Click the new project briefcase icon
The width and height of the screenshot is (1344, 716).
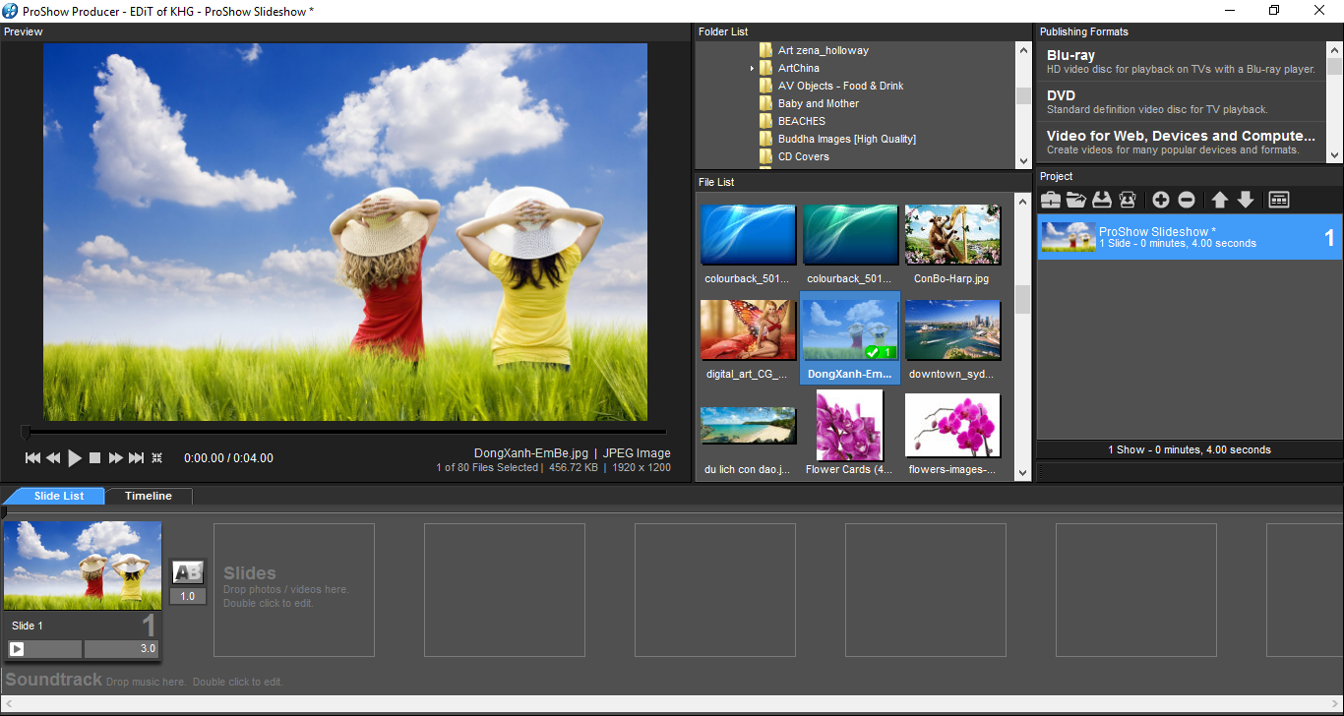pyautogui.click(x=1051, y=200)
